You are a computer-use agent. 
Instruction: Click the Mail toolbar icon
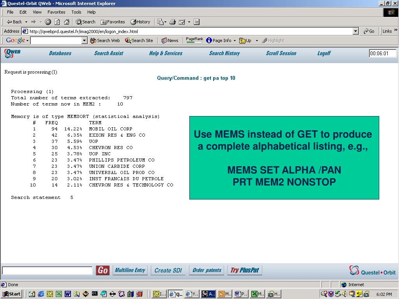coord(160,22)
